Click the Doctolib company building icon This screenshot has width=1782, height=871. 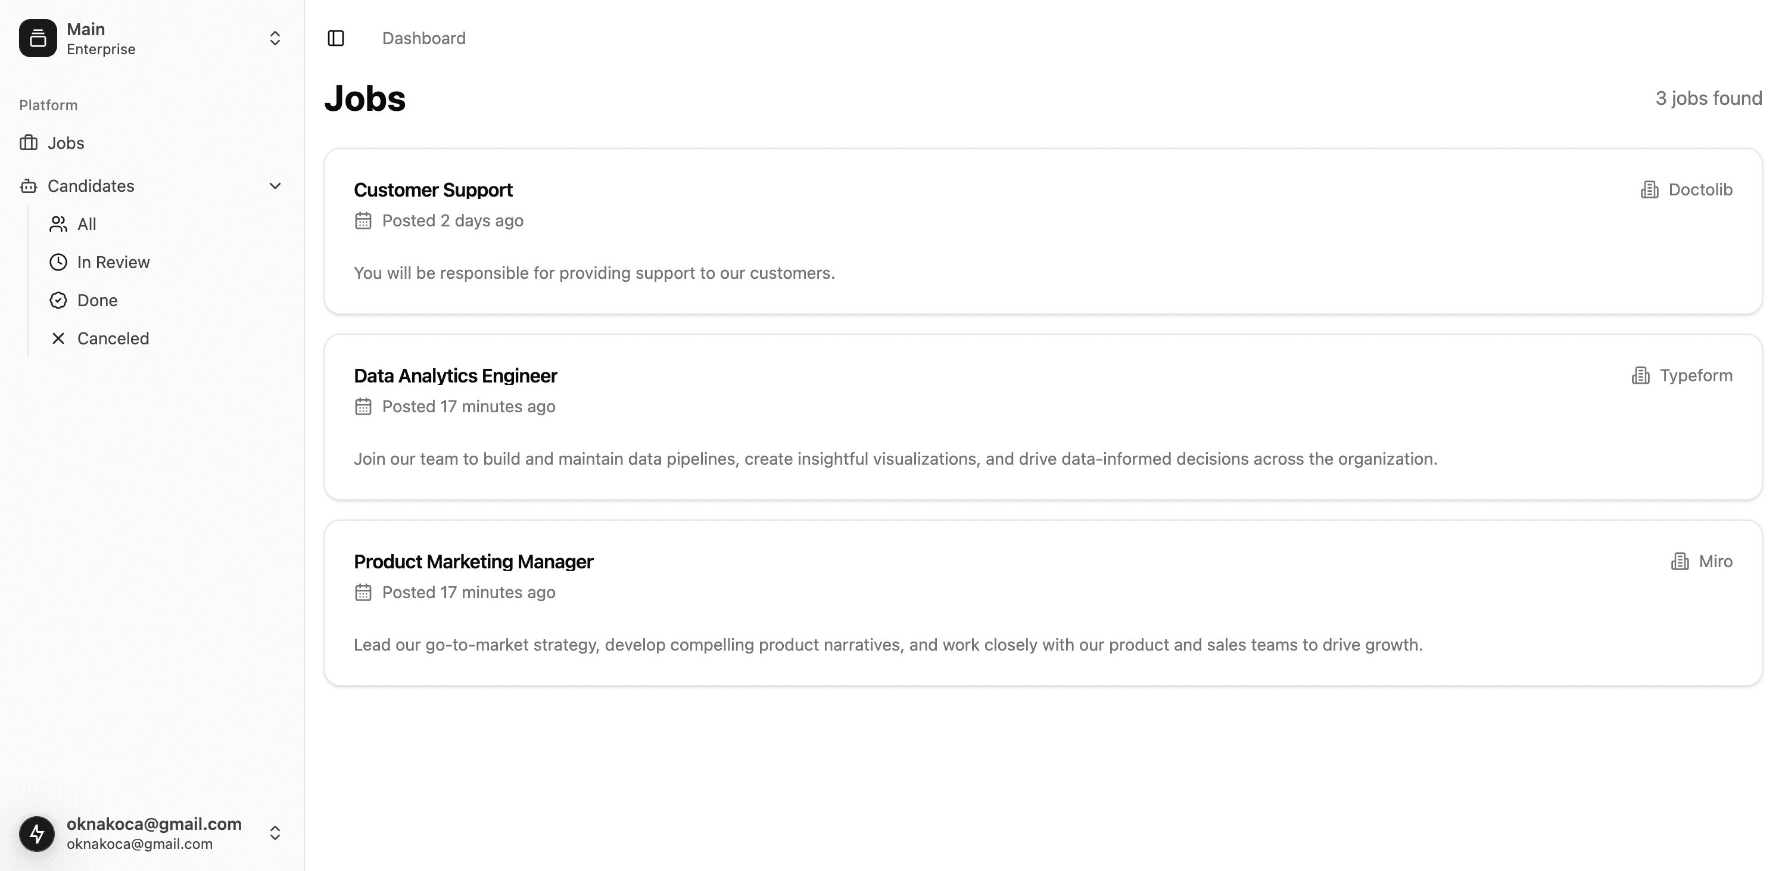coord(1649,189)
